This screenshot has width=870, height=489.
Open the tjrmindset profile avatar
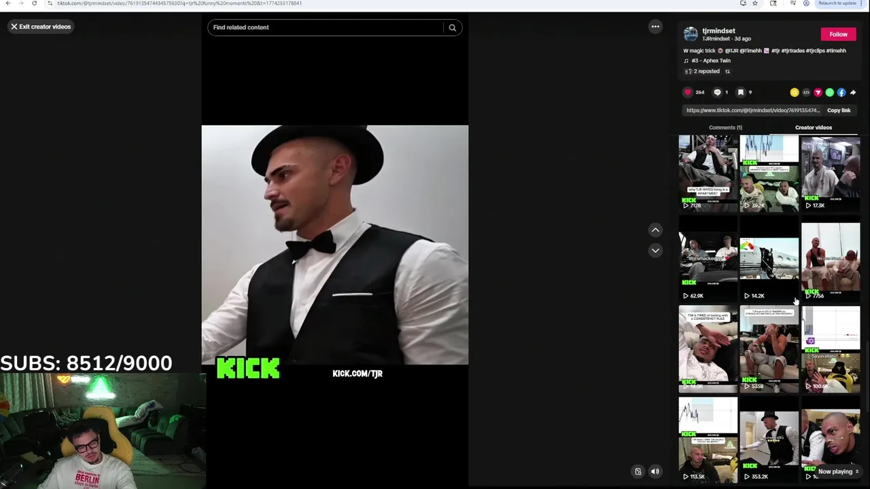click(691, 34)
